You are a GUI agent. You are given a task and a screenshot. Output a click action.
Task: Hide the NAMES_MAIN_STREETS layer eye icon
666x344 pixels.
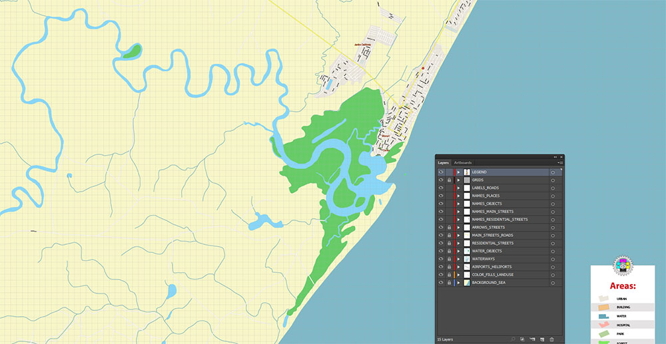pyautogui.click(x=442, y=212)
